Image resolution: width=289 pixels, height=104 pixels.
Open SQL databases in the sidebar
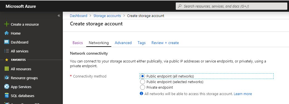tap(23, 96)
